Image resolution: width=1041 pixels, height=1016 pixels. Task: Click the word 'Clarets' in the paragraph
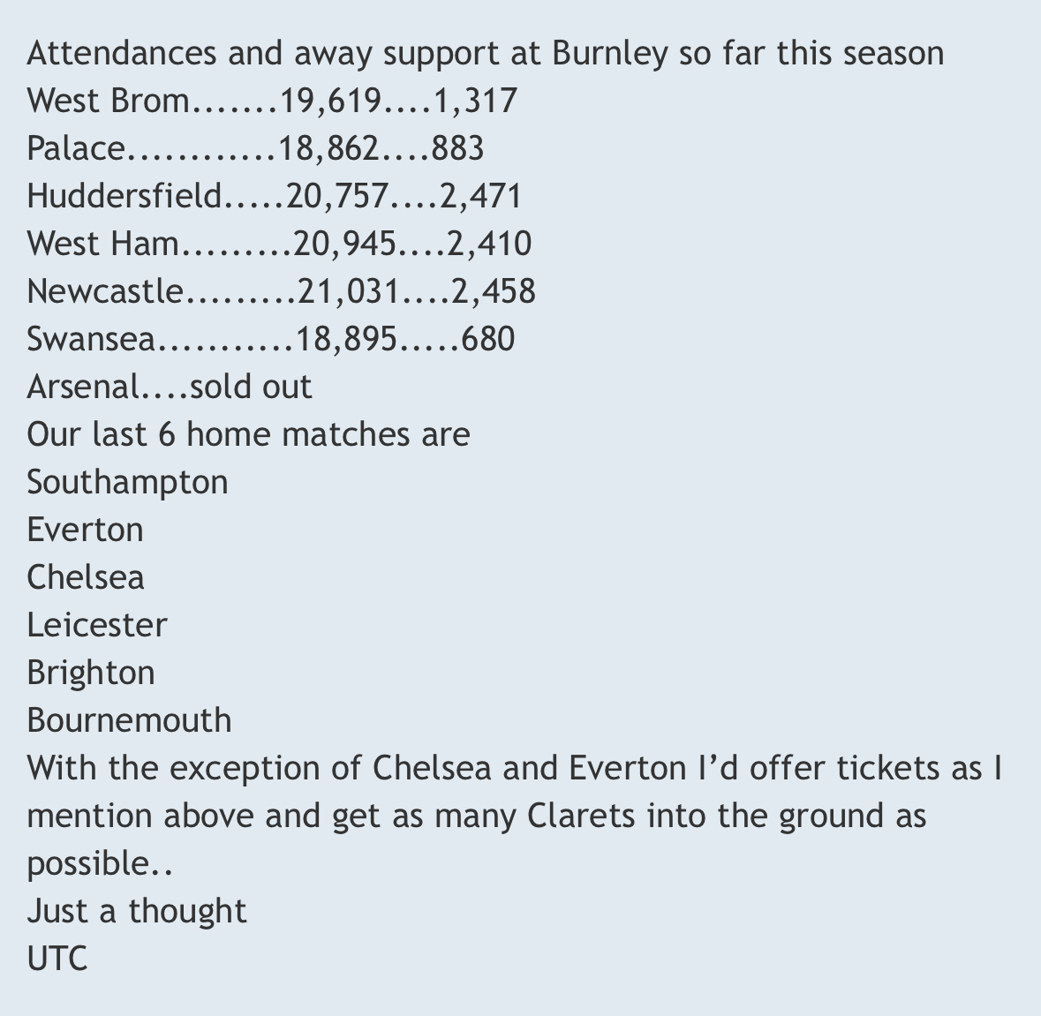(581, 816)
